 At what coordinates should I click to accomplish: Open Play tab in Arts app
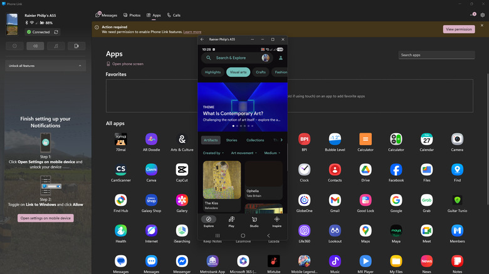(231, 221)
